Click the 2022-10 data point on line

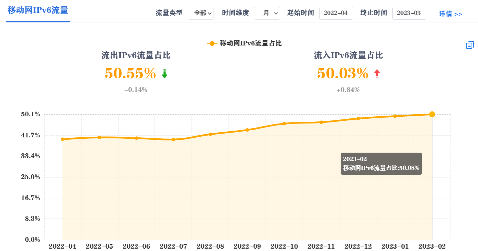pos(284,123)
